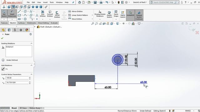Viewport: 200px width, 112px height.
Task: Select the Line sketch tool
Action: coord(19,12)
